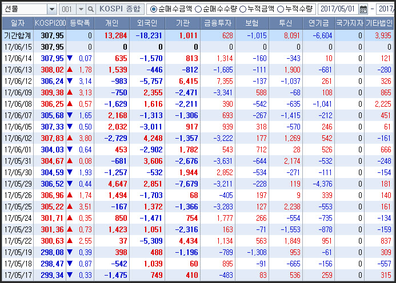
Task: Click the 308.02 index value
Action: (x=52, y=70)
